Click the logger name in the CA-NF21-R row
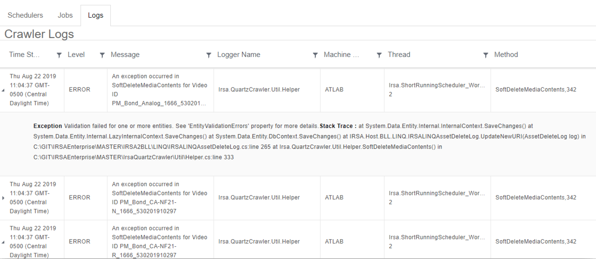This screenshot has width=596, height=259. click(x=259, y=242)
